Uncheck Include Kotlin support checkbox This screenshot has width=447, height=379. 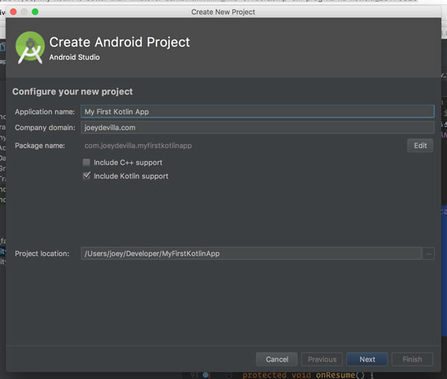coord(86,176)
